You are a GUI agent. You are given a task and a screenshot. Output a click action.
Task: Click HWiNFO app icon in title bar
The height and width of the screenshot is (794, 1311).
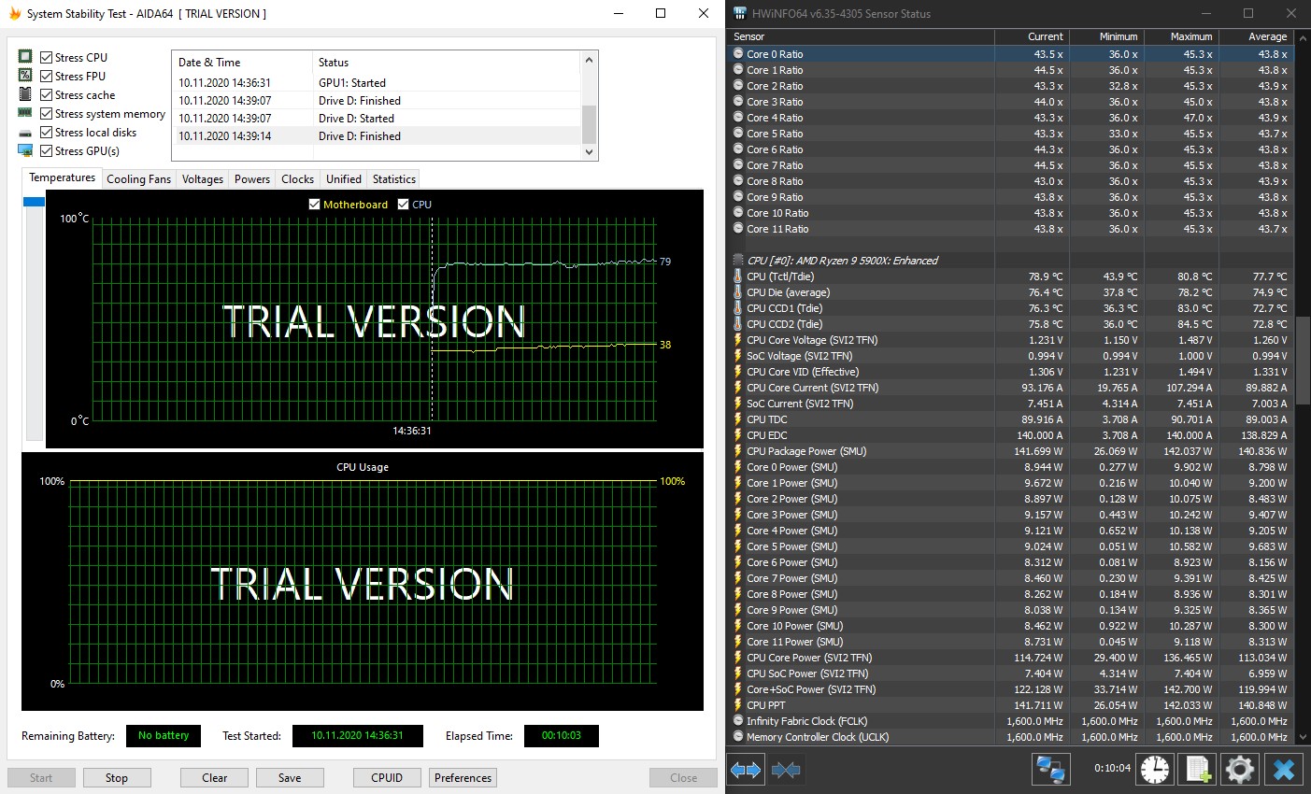pyautogui.click(x=740, y=13)
